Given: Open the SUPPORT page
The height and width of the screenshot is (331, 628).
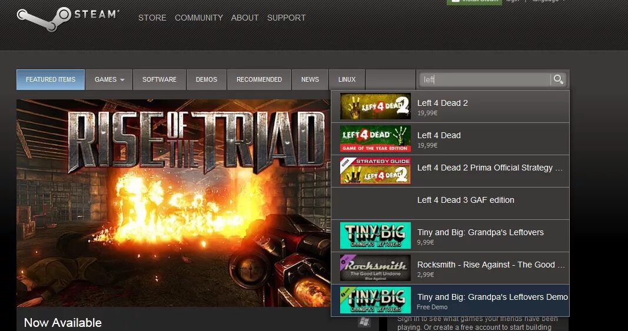Looking at the screenshot, I should coord(287,18).
